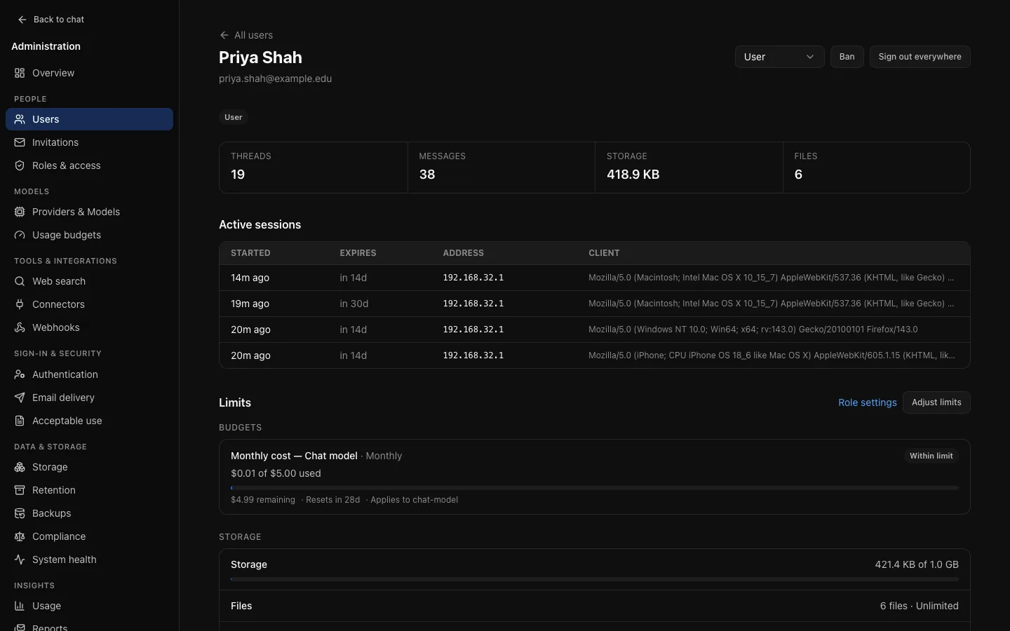Viewport: 1010px width, 631px height.
Task: Click the Ban button
Action: 847,57
